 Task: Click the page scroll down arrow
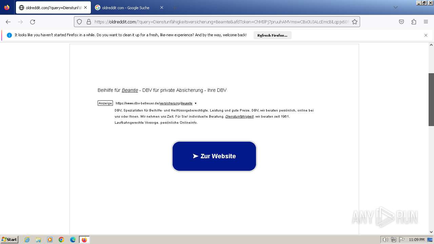[x=431, y=232]
